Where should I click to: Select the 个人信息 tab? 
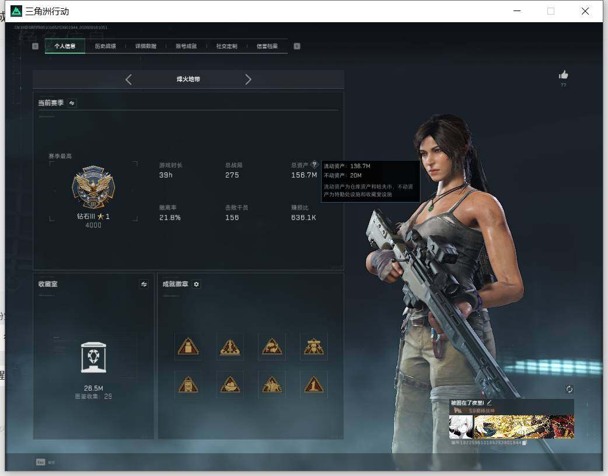65,46
